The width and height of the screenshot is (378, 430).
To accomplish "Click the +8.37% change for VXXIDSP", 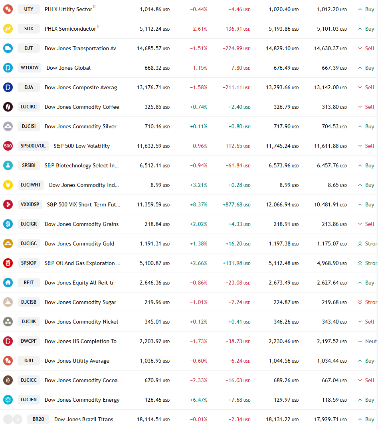I will 199,204.
